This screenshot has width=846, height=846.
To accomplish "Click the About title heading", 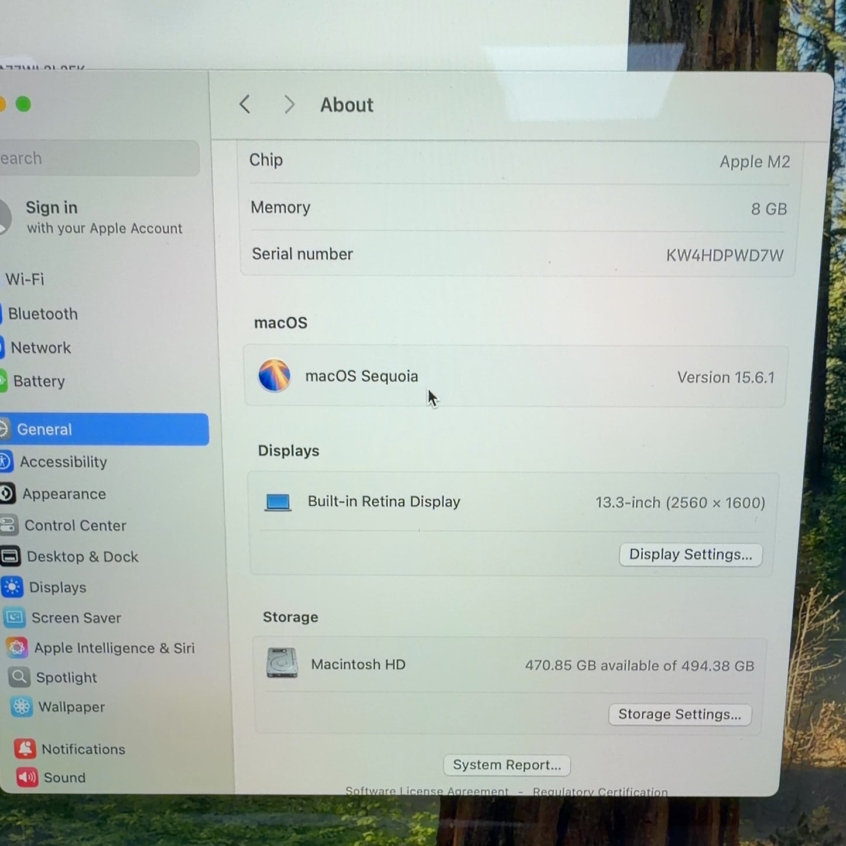I will pyautogui.click(x=347, y=105).
